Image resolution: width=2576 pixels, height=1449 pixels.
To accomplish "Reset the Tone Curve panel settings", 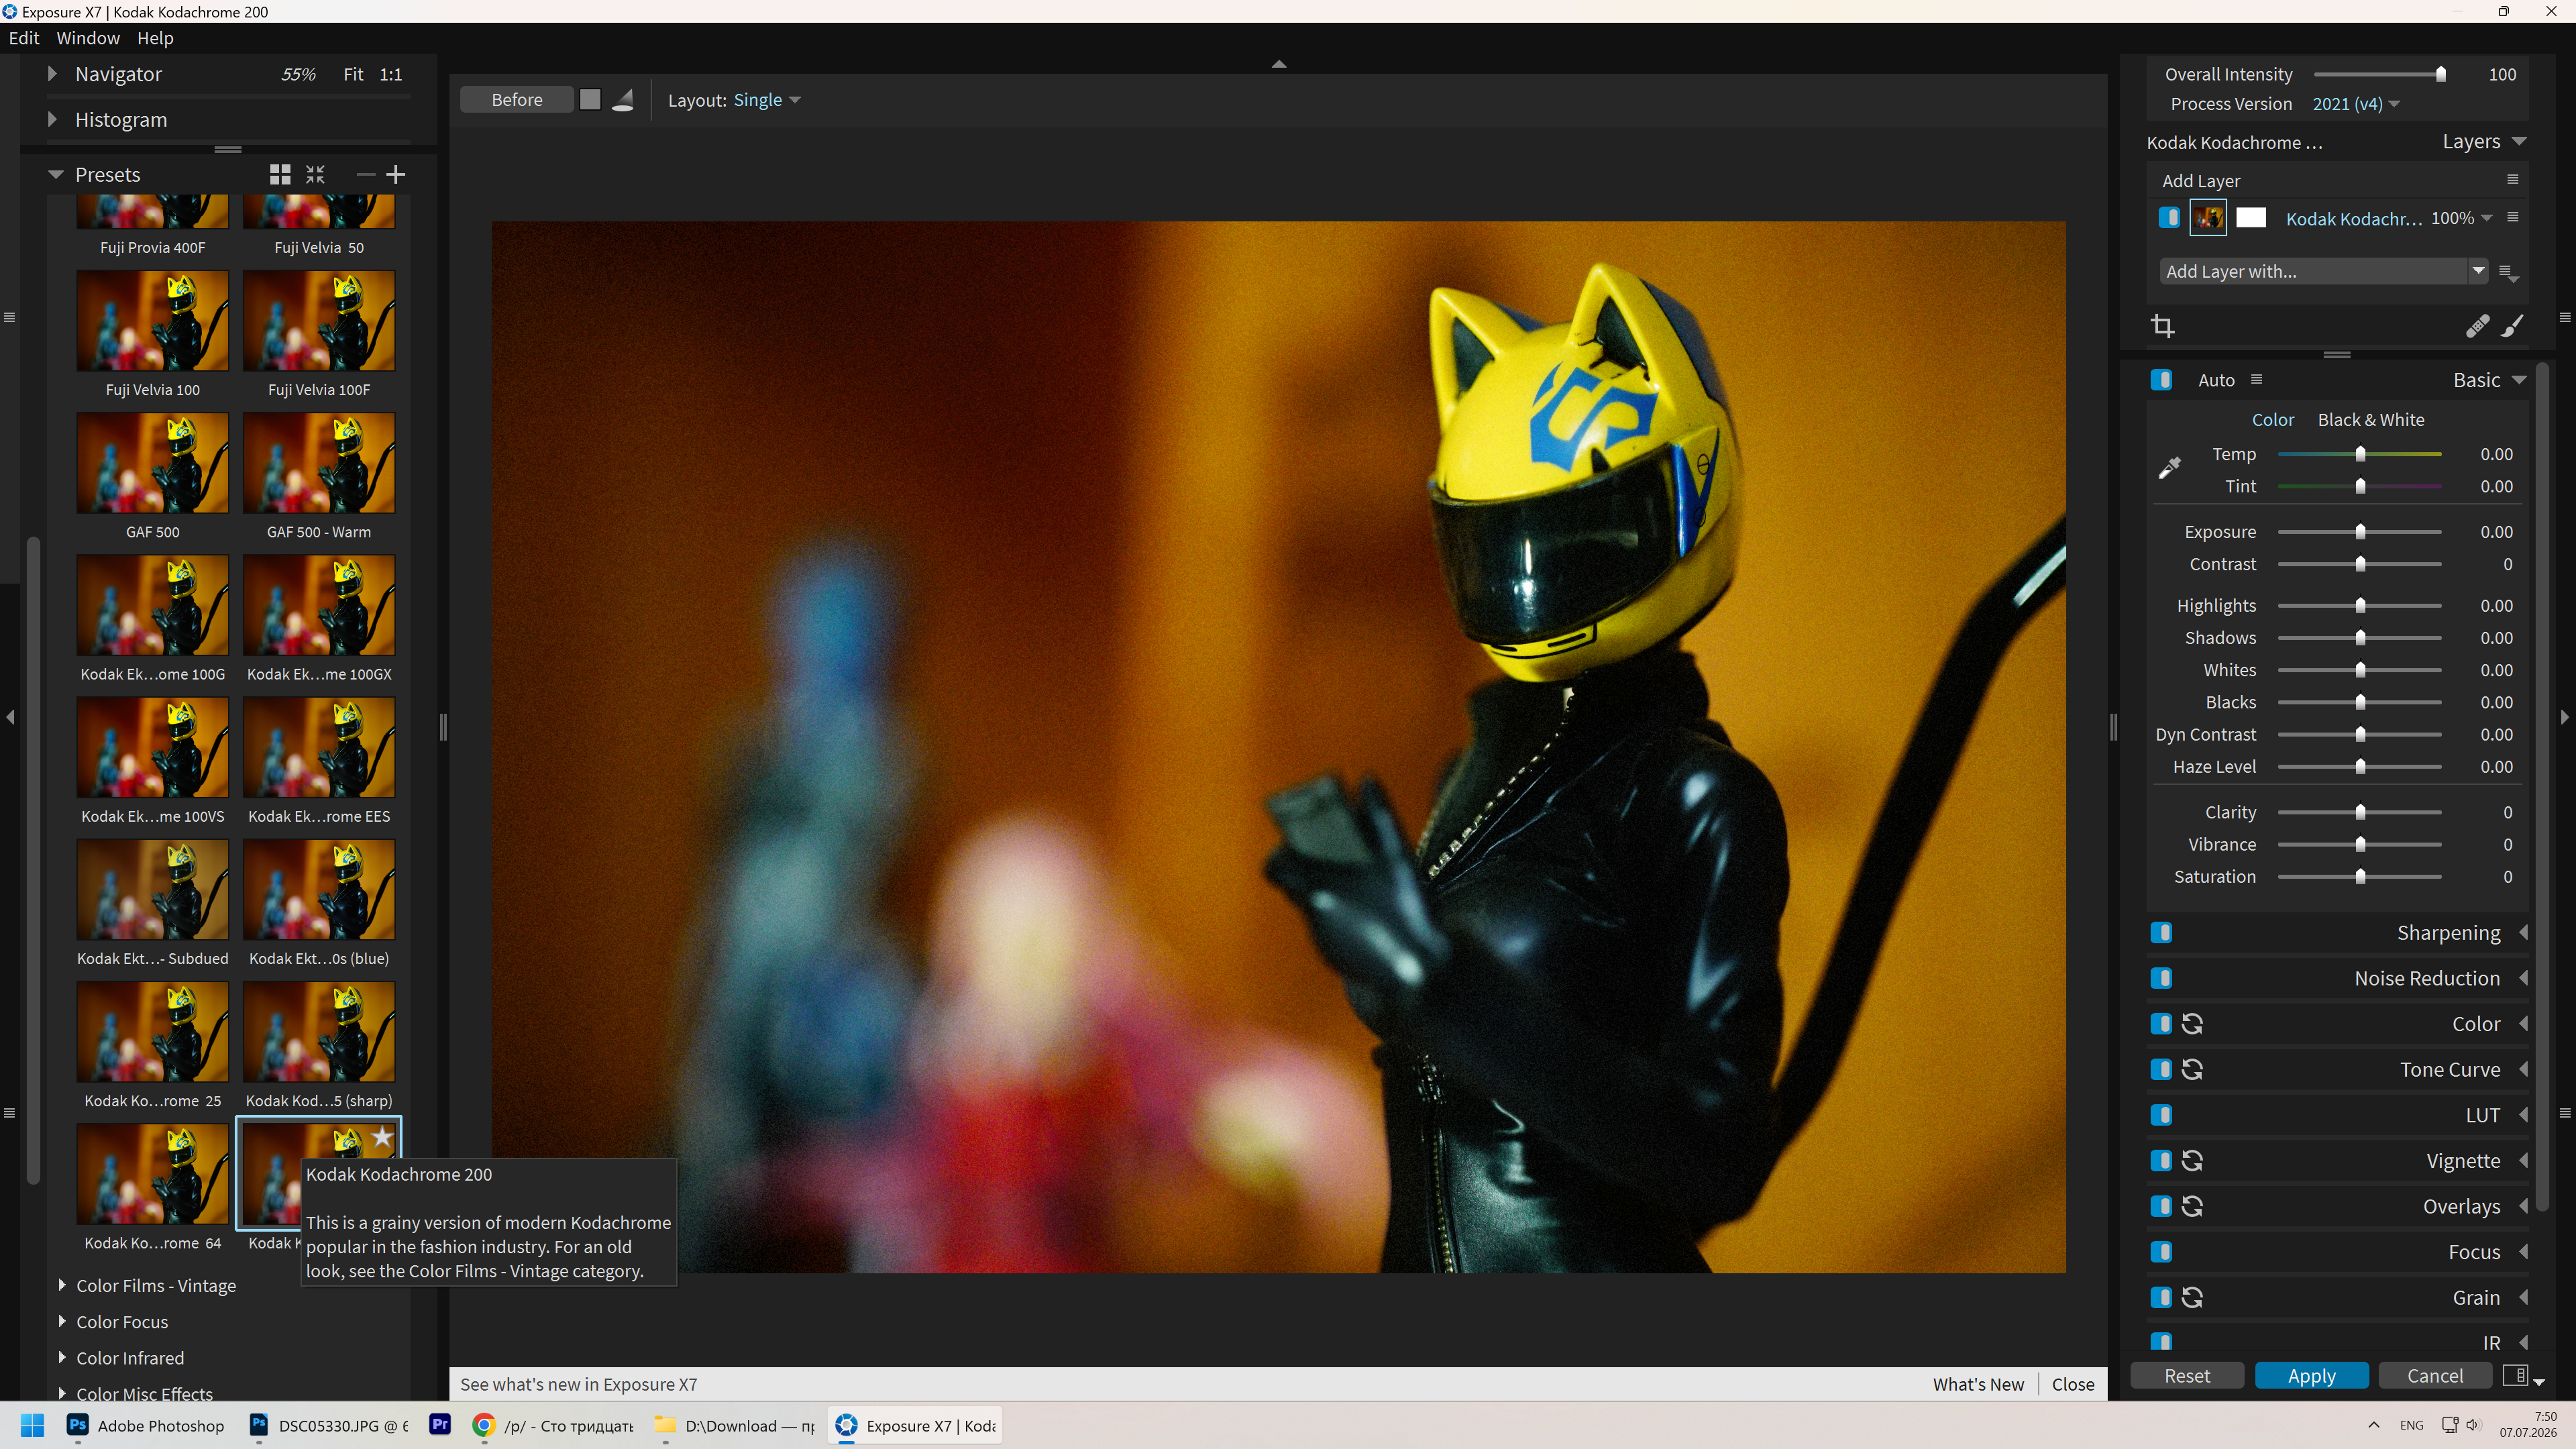I will pyautogui.click(x=2192, y=1070).
